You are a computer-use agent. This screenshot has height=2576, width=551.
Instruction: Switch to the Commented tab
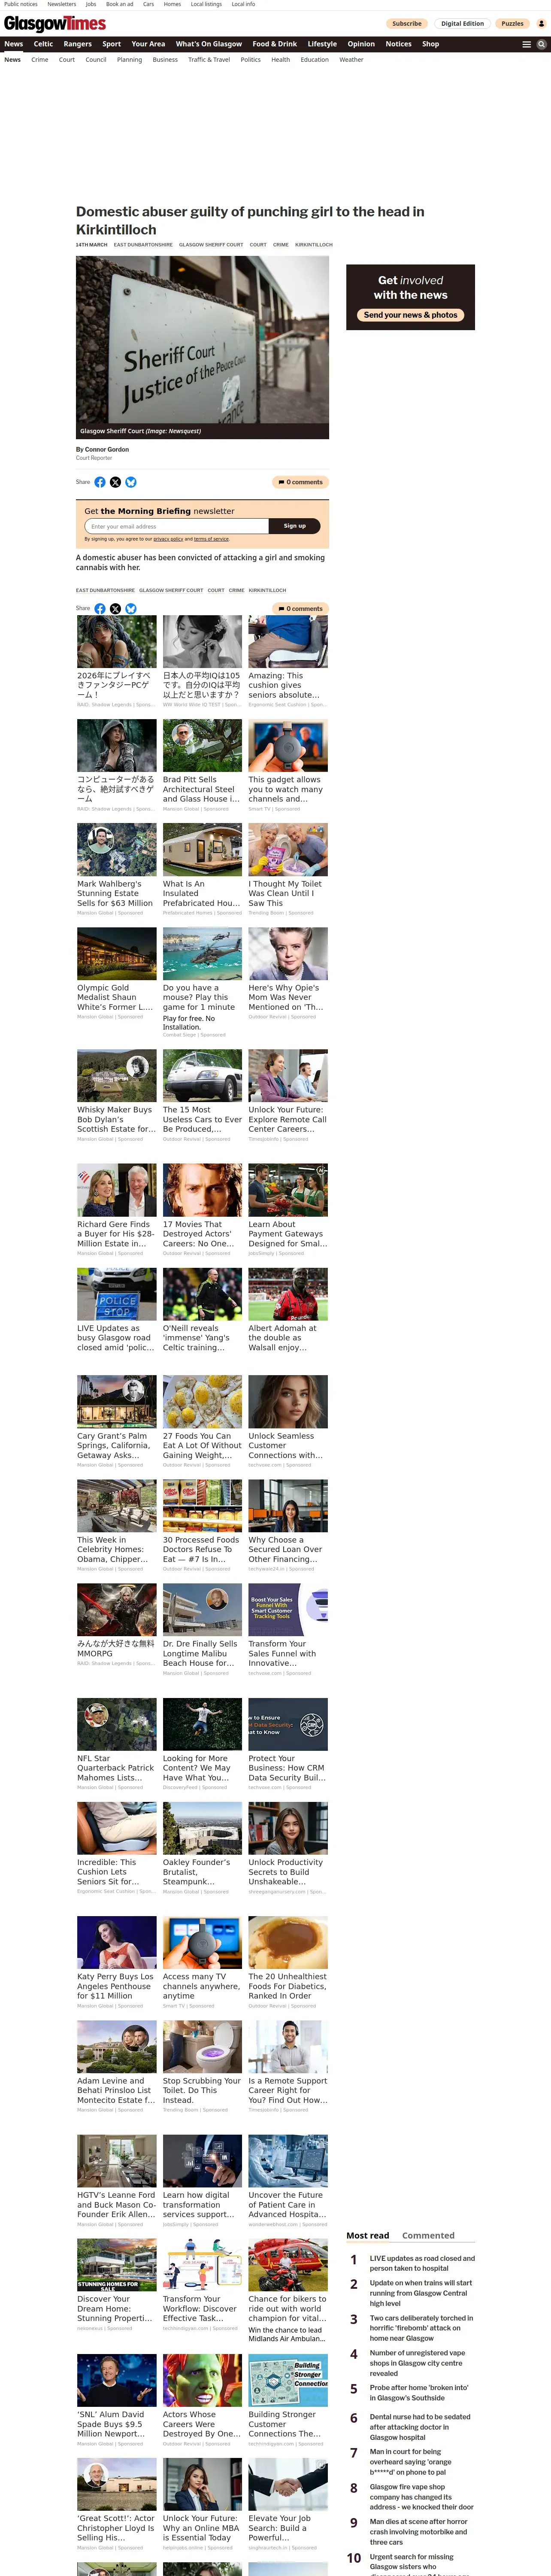click(428, 2235)
